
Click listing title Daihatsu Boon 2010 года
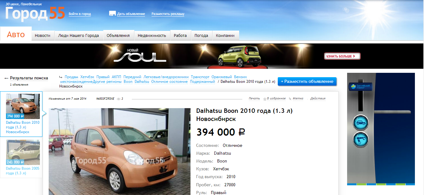click(244, 115)
